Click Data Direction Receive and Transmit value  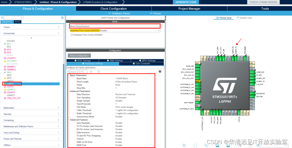tap(125, 94)
